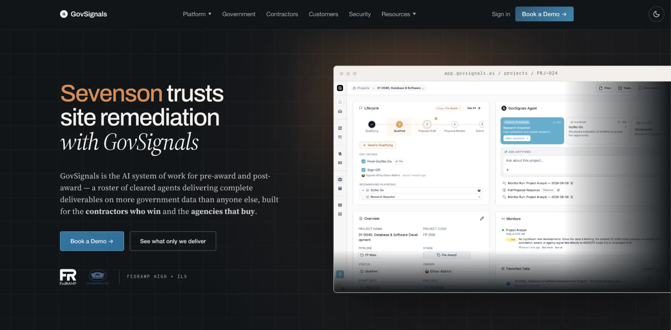
Task: Open the Tasks tab in the app
Action: click(624, 88)
